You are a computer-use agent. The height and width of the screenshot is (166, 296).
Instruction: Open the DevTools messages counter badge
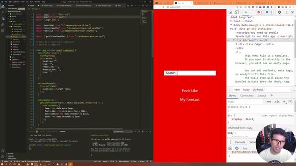269,12
